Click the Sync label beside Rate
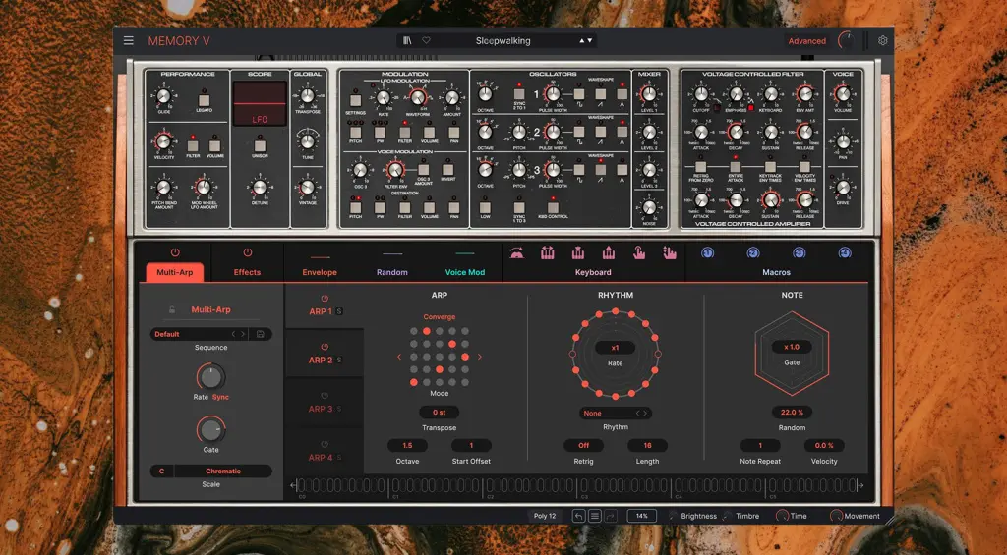This screenshot has width=1007, height=555. coord(220,397)
